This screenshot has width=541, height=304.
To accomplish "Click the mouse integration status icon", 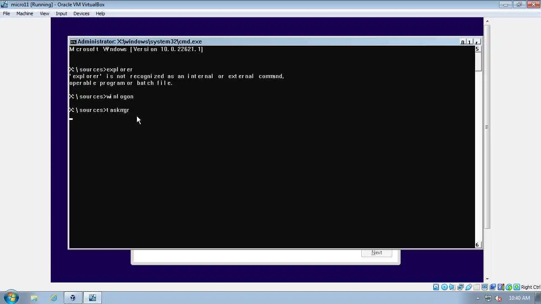I will [x=509, y=287].
